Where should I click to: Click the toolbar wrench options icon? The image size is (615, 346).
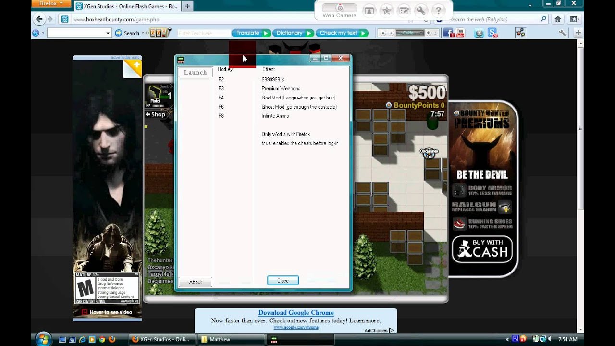(562, 33)
